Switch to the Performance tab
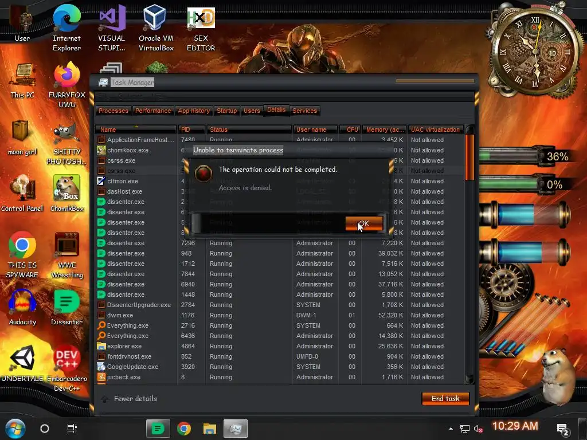Image resolution: width=587 pixels, height=440 pixels. pos(152,111)
